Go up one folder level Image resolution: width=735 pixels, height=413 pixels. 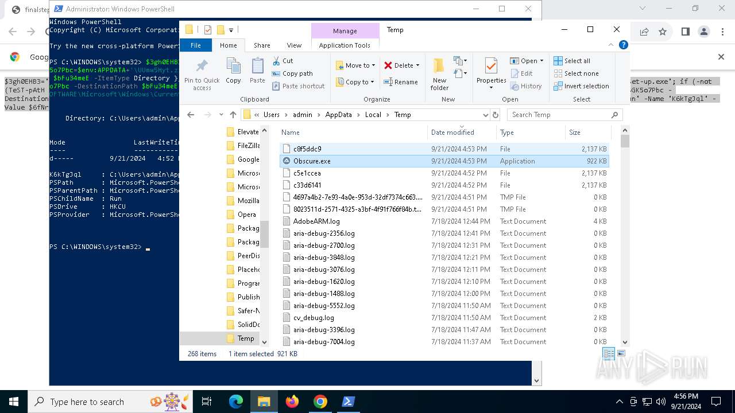point(233,115)
